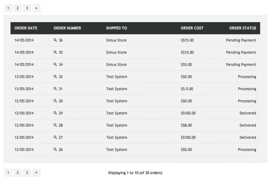Viewport: 272px width, 179px height.
Task: Click magnifier icon next to order 27
Action: point(55,137)
